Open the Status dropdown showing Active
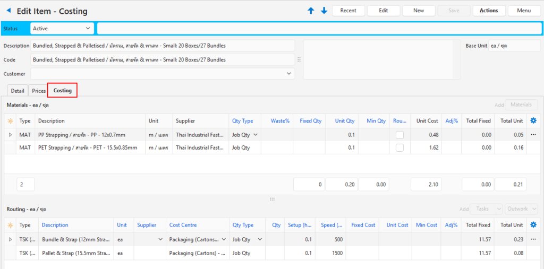 coord(62,28)
